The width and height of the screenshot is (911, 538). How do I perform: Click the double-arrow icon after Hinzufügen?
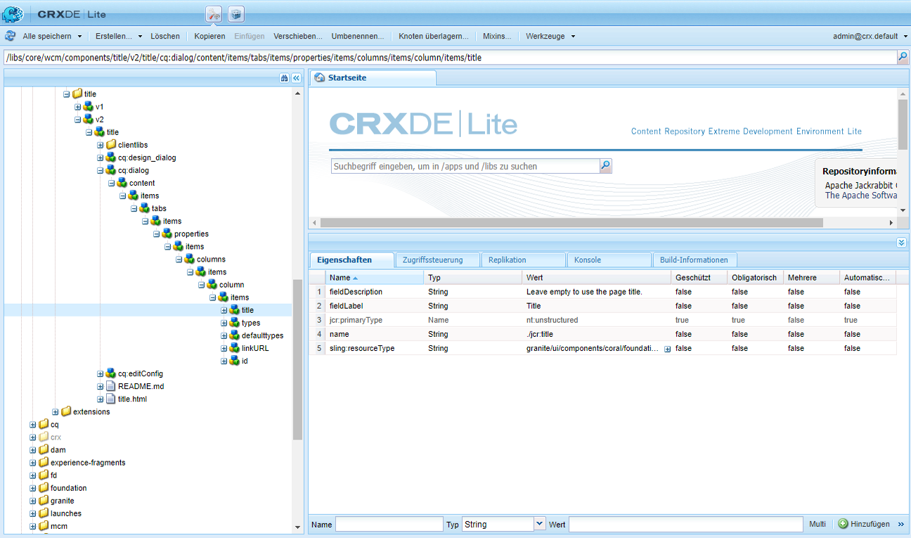tap(901, 524)
